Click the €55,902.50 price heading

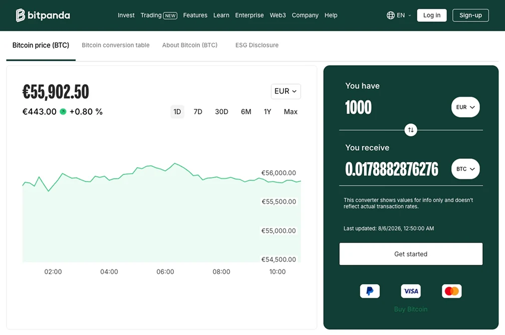coord(56,92)
